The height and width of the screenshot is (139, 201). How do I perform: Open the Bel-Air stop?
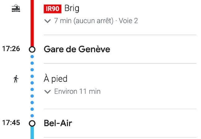pyautogui.click(x=58, y=123)
